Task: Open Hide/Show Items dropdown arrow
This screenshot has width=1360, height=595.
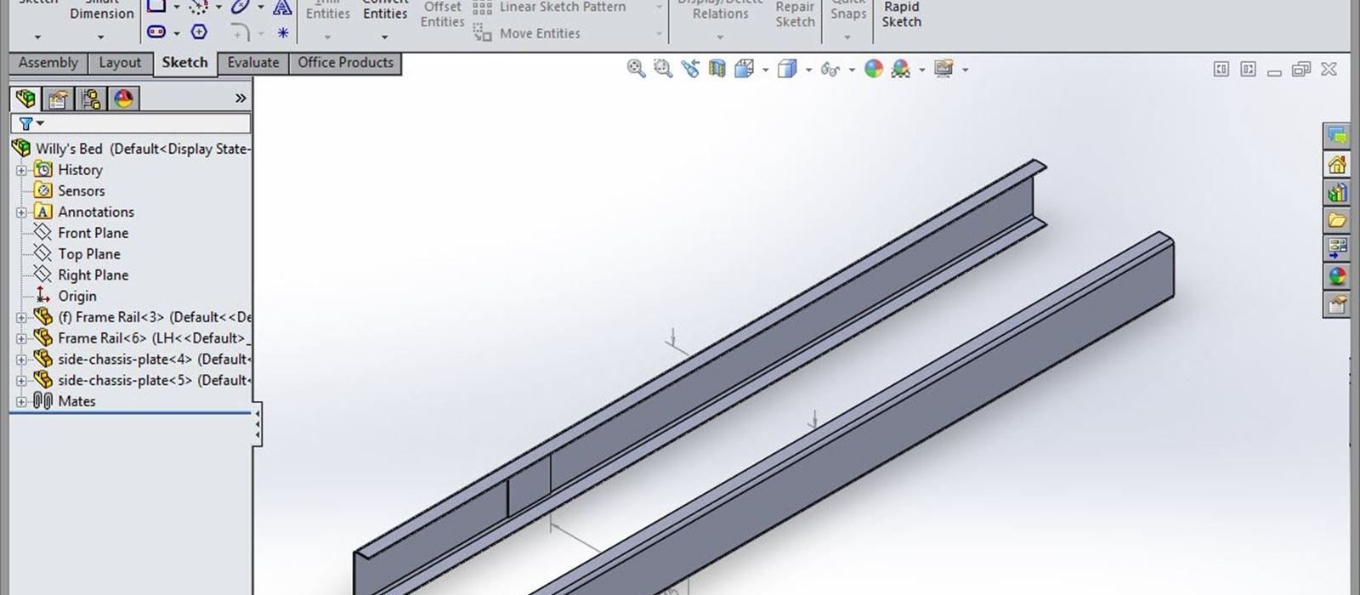Action: pos(852,70)
